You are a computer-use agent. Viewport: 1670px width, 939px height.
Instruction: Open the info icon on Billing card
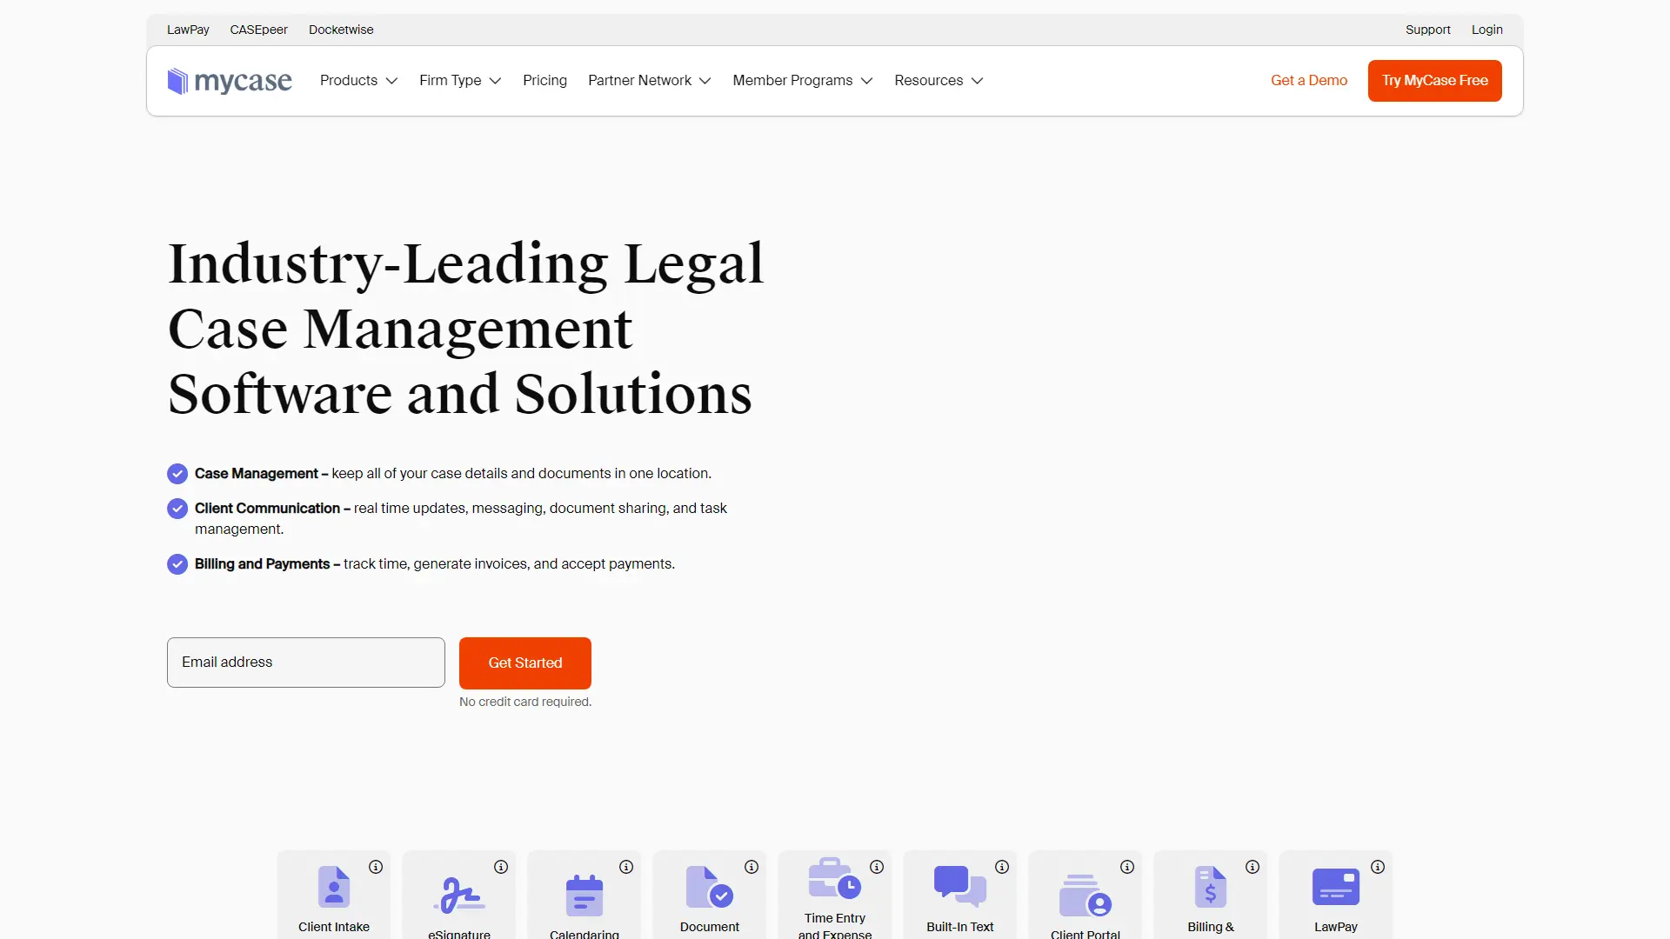1252,866
